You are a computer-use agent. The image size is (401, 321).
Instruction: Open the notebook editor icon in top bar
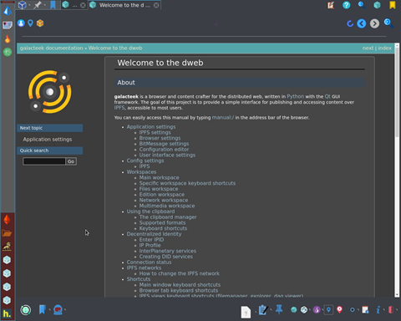click(x=331, y=5)
